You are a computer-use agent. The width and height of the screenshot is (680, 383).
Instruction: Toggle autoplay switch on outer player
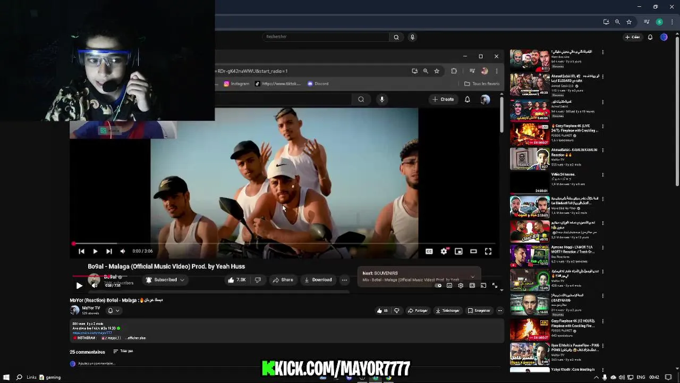[x=438, y=286]
